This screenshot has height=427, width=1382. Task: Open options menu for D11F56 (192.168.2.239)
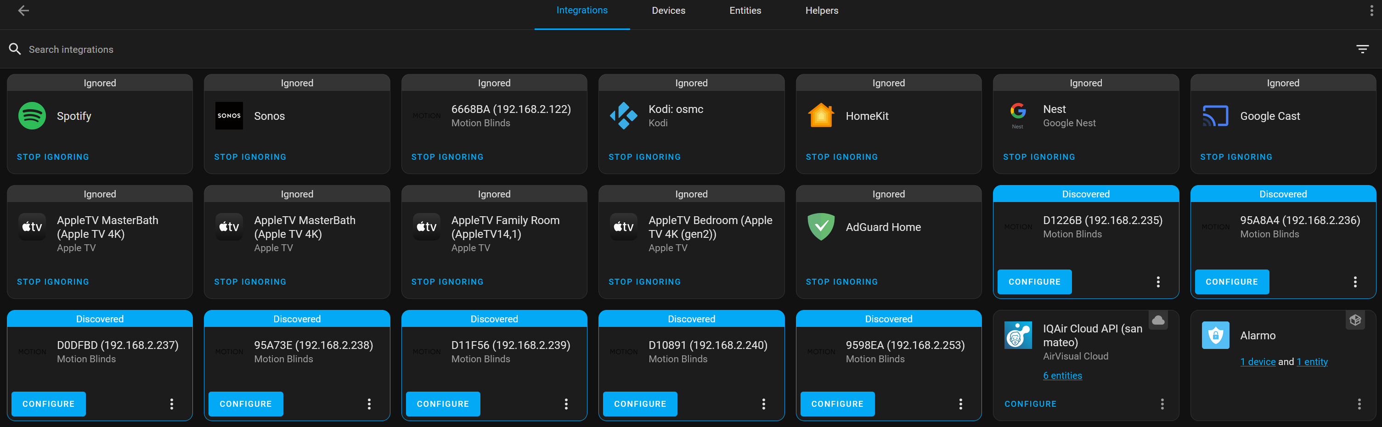click(566, 405)
